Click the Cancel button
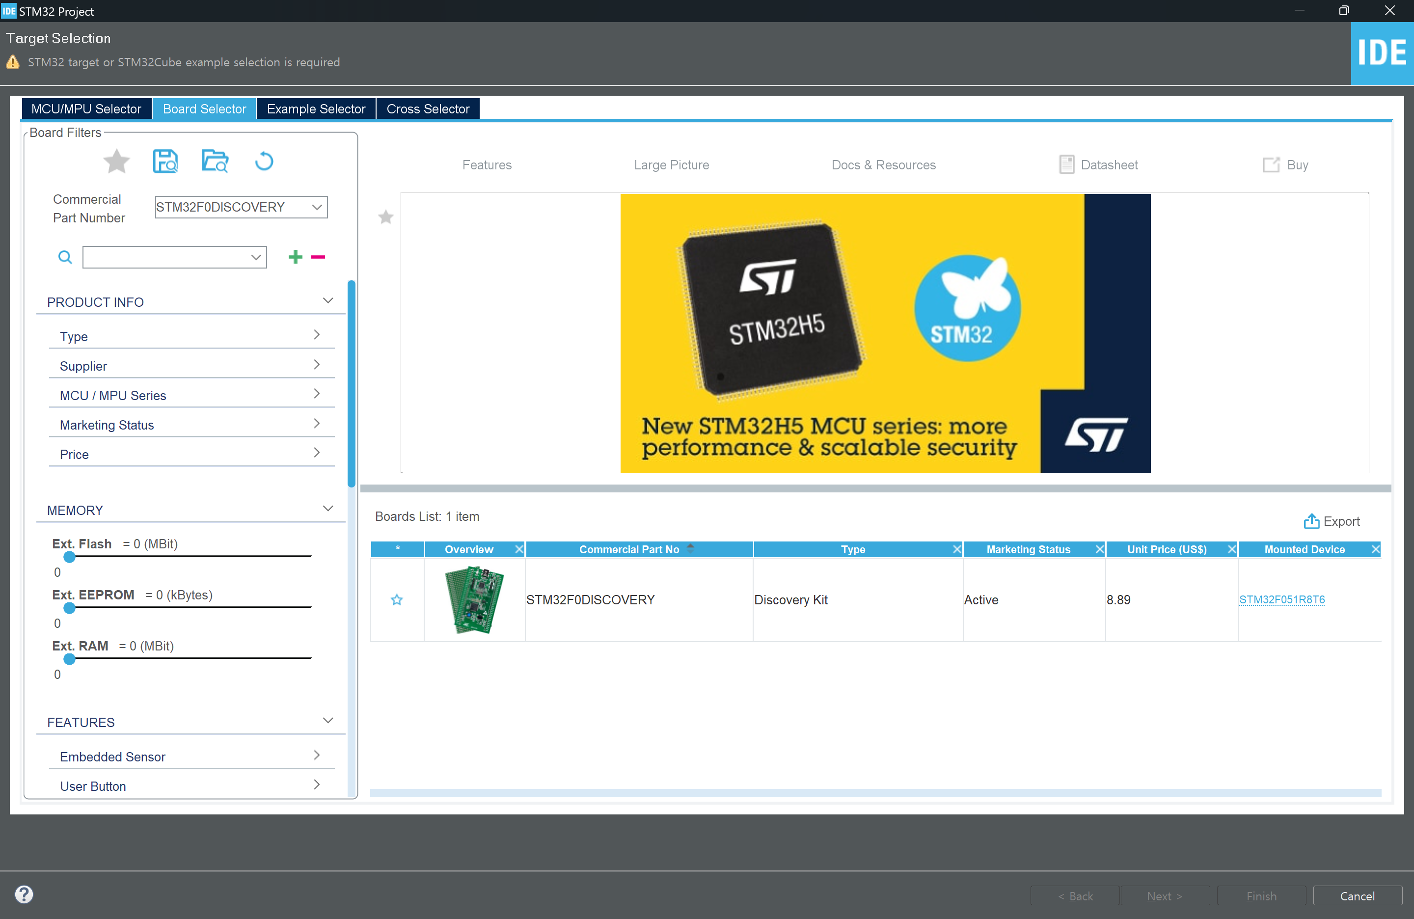This screenshot has width=1414, height=919. (x=1357, y=895)
